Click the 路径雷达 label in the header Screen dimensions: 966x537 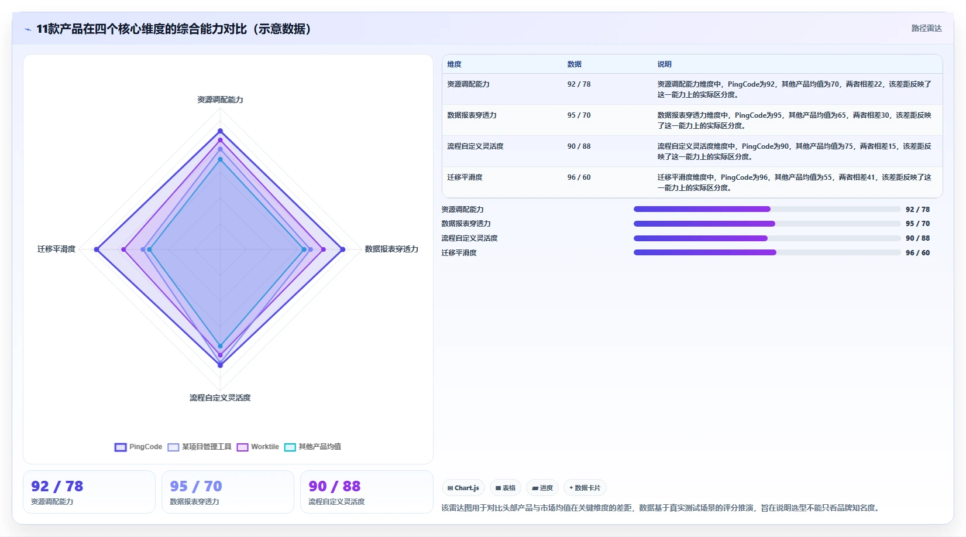pyautogui.click(x=926, y=28)
